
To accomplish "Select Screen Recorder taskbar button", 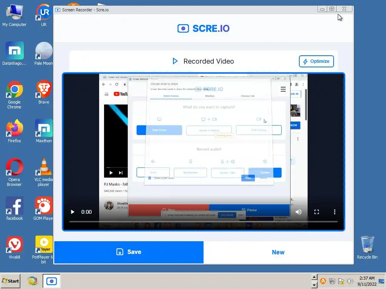I will 51,281.
